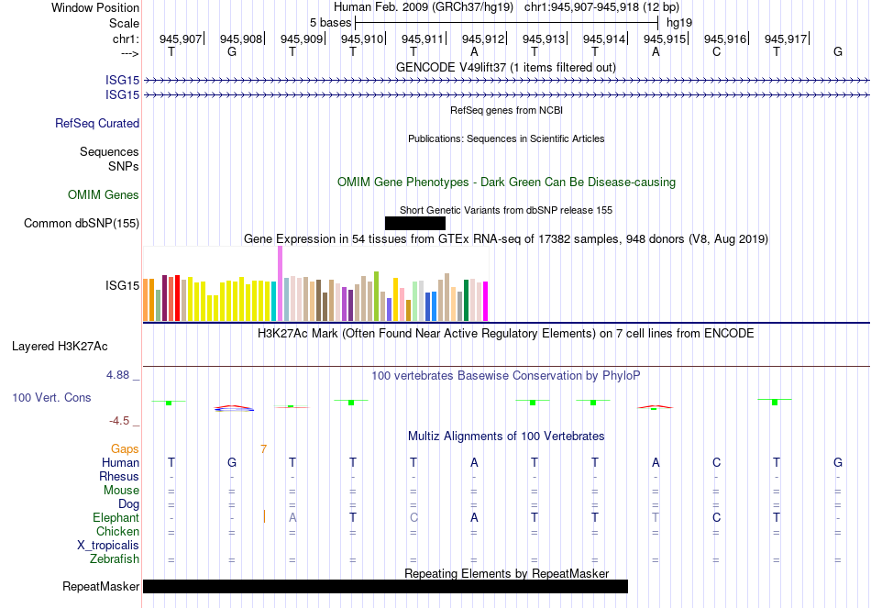The width and height of the screenshot is (871, 608).
Task: Click the orange Gaps label
Action: tap(125, 448)
